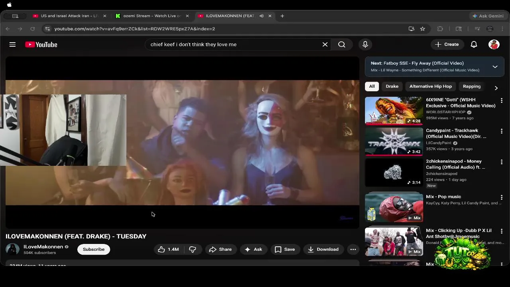Open the 6IX9INE Gotti video thumbnail
The height and width of the screenshot is (287, 510).
coord(394,111)
